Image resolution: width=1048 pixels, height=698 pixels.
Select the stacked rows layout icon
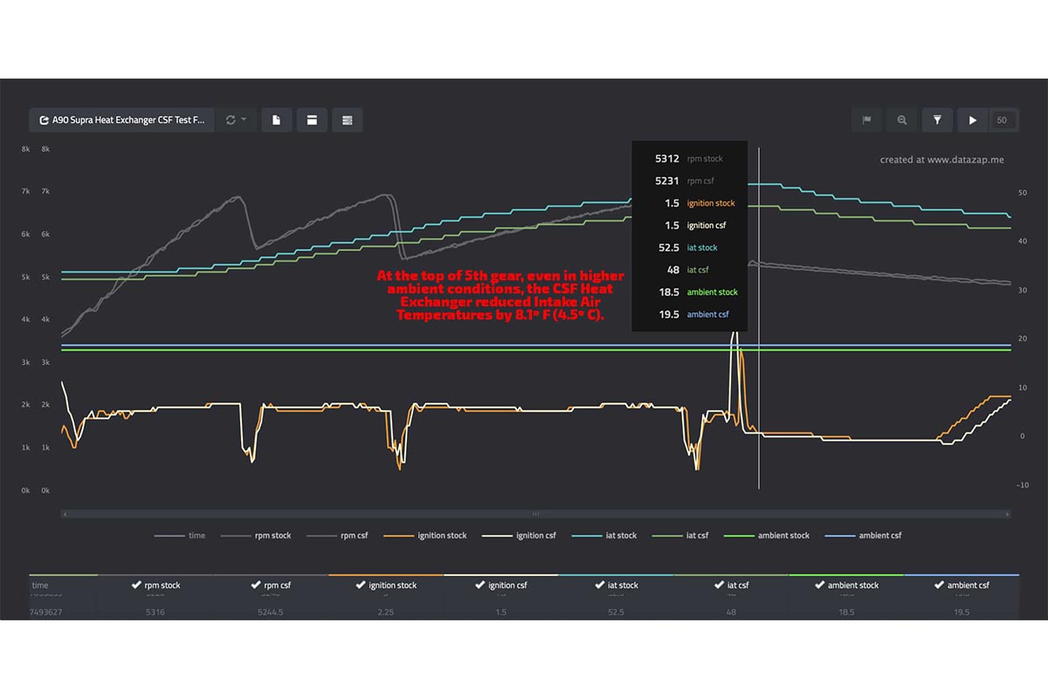tap(347, 120)
